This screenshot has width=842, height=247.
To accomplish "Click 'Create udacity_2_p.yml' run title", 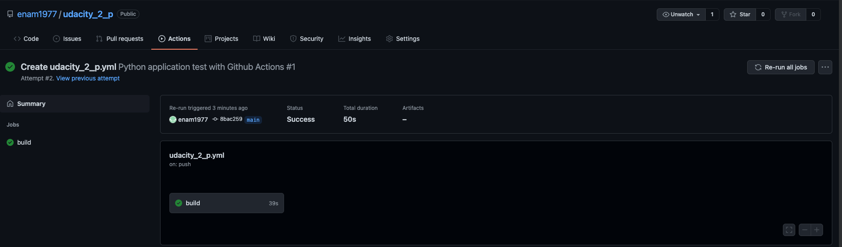I will (x=68, y=67).
